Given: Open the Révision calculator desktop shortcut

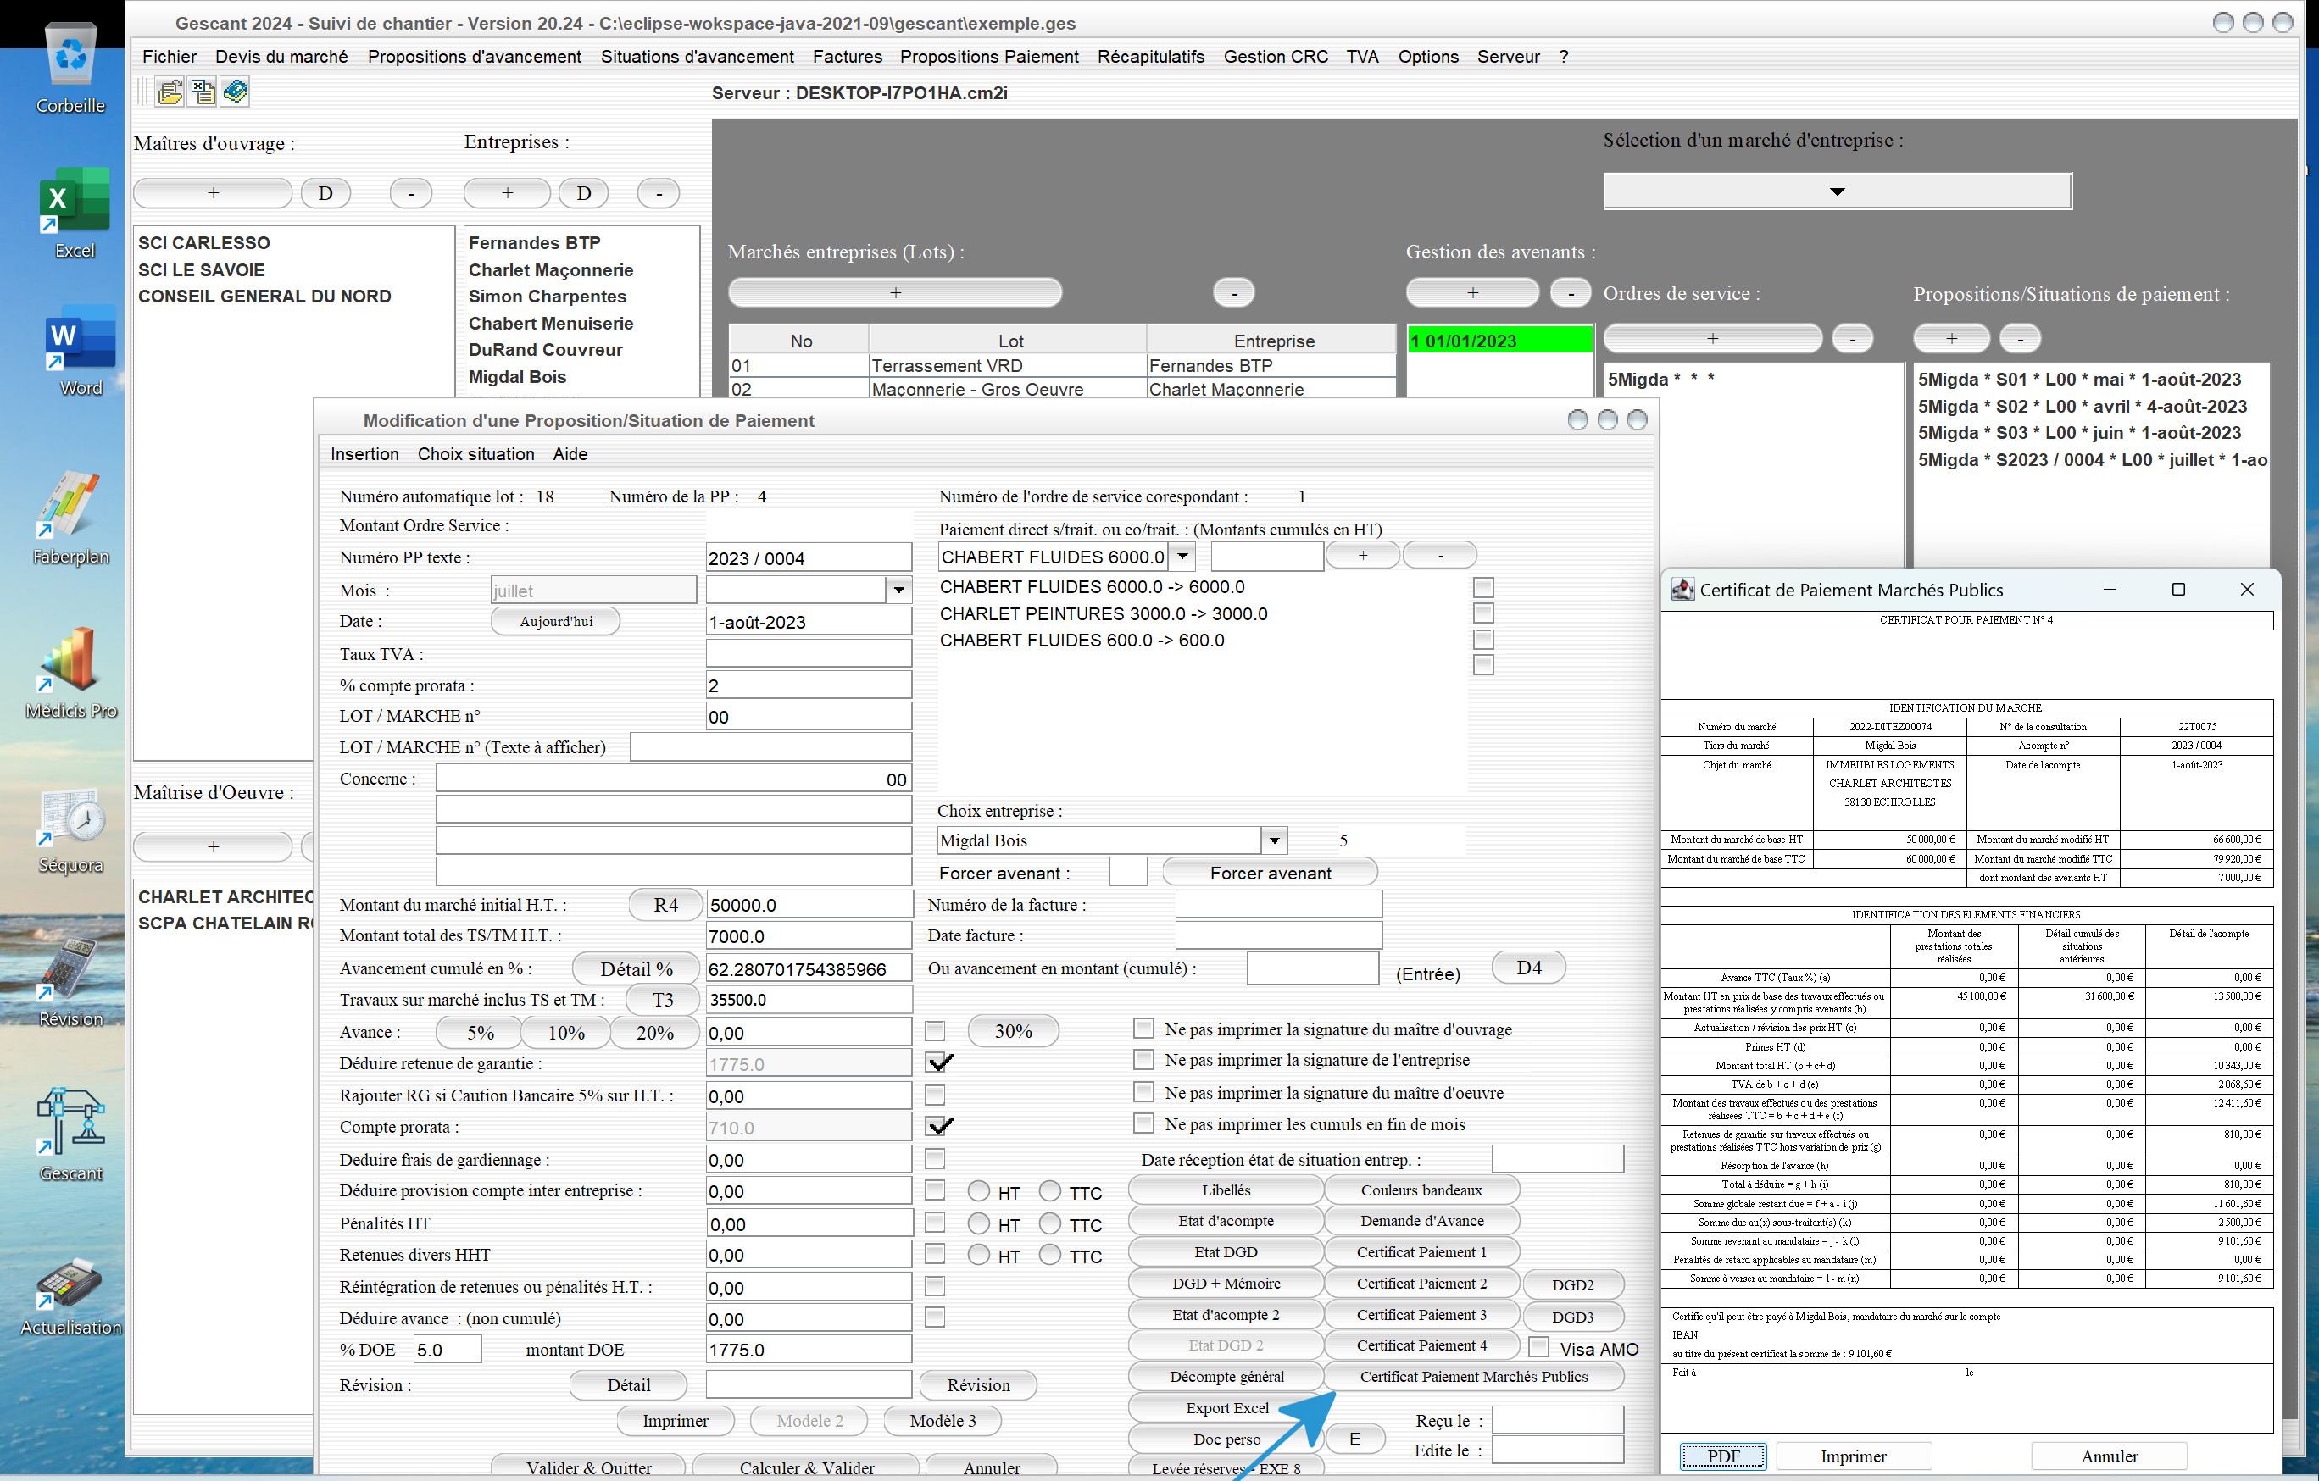Looking at the screenshot, I should coord(70,982).
